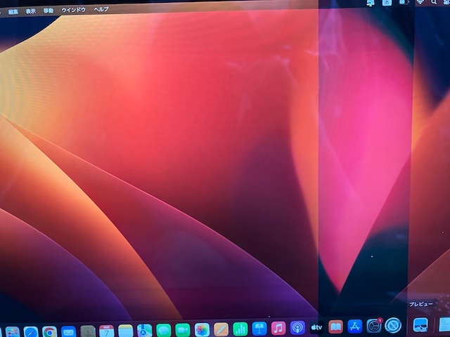450x337 pixels.
Task: Open the App Store
Action: pos(354,326)
